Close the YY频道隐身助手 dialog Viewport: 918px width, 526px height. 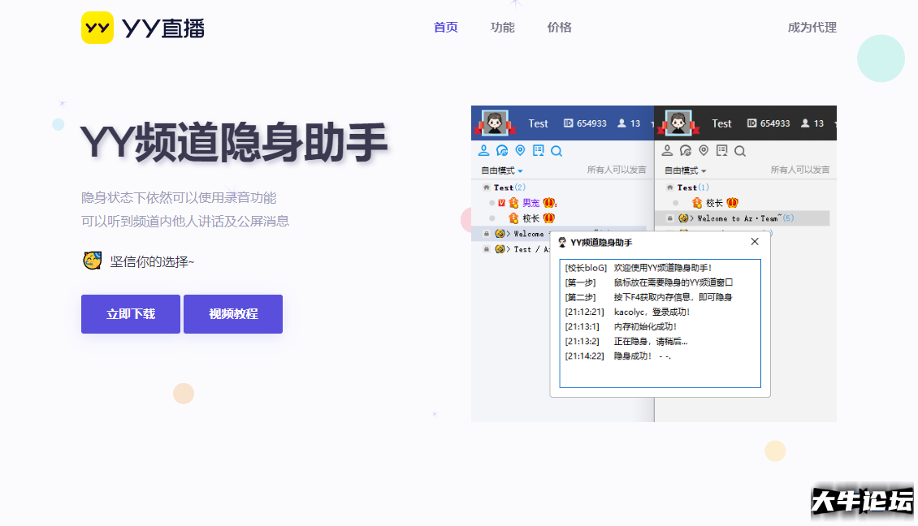tap(755, 242)
